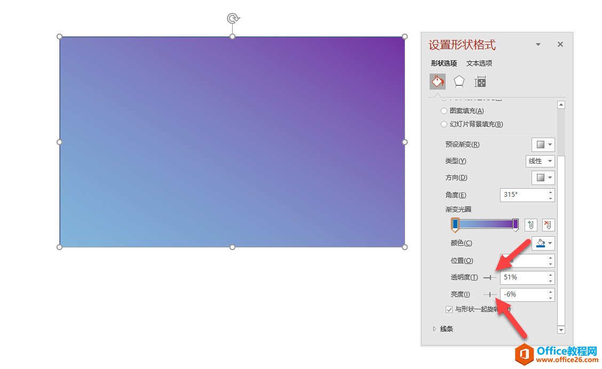This screenshot has height=369, width=602.
Task: Select the Fill & Line paint bucket icon
Action: [x=438, y=81]
